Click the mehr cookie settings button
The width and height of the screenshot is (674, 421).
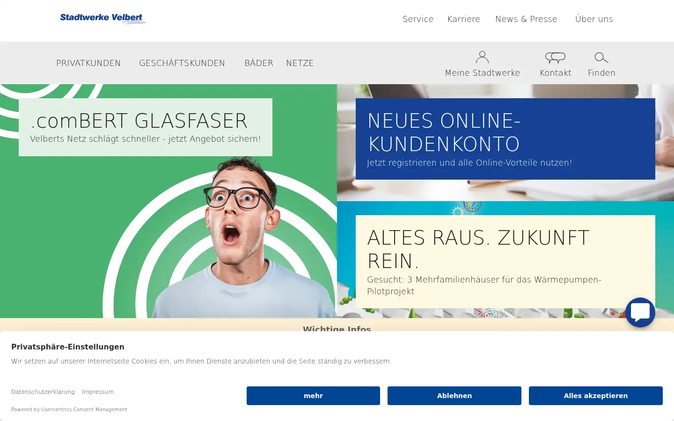(313, 396)
